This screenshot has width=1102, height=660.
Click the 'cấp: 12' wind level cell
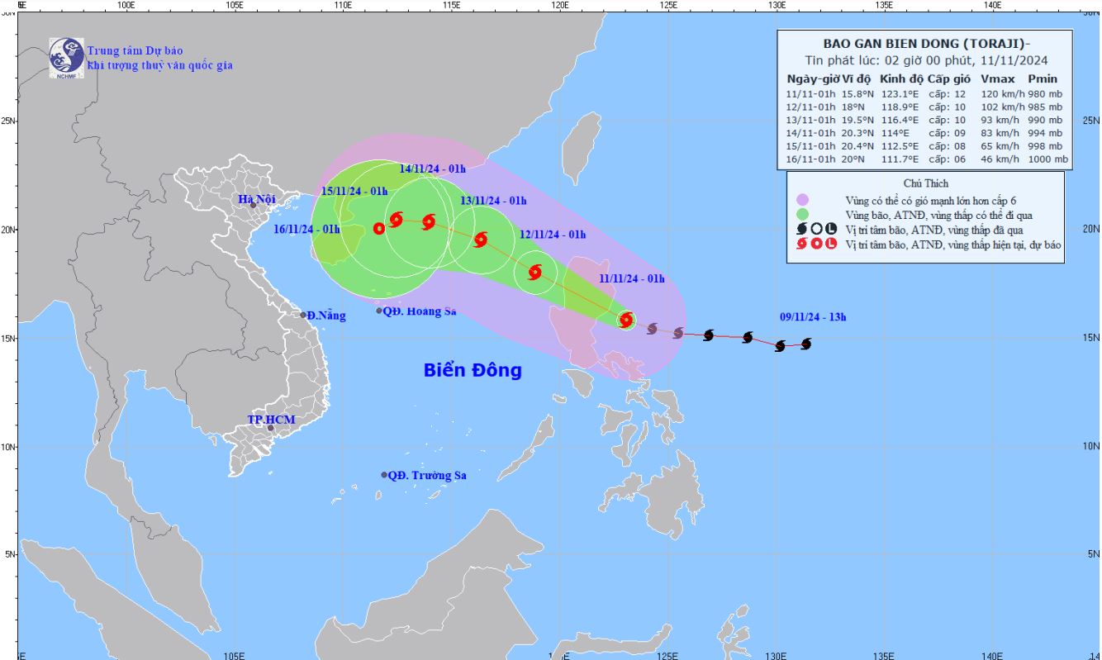[x=948, y=94]
